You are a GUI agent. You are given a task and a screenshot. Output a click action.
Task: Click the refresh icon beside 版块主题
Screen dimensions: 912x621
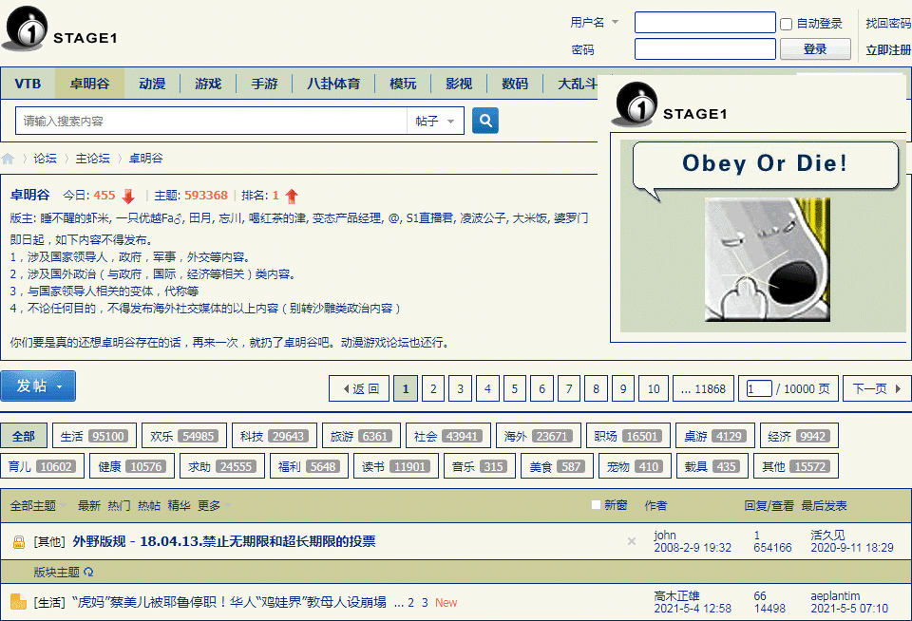click(88, 573)
